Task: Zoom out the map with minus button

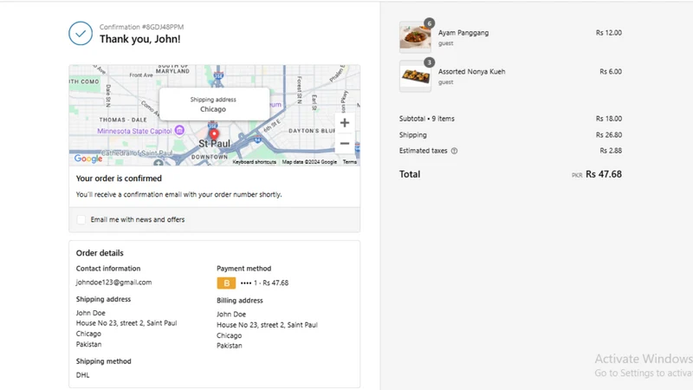Action: click(345, 143)
